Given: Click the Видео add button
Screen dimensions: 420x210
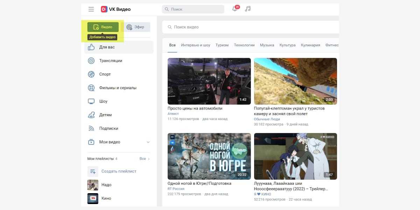Looking at the screenshot, I should point(103,27).
